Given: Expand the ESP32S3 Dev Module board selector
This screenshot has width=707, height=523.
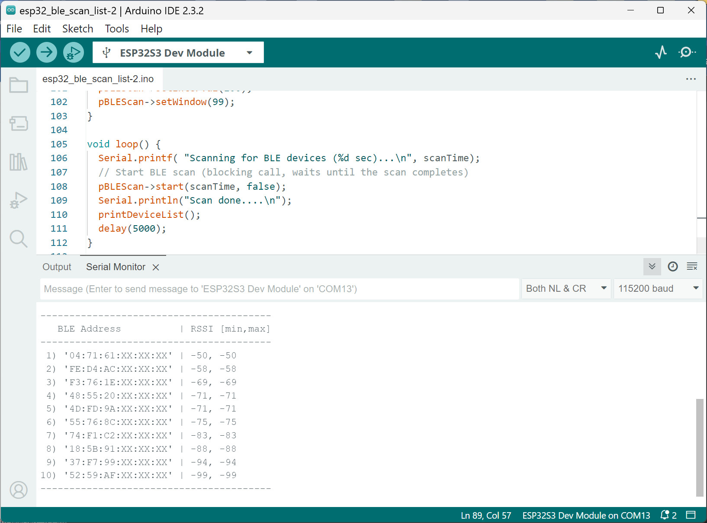Looking at the screenshot, I should [178, 53].
